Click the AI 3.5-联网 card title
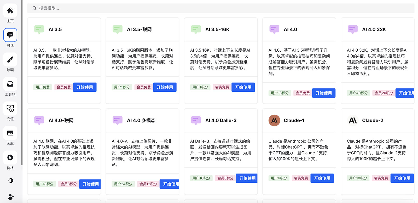The image size is (418, 203). (139, 29)
